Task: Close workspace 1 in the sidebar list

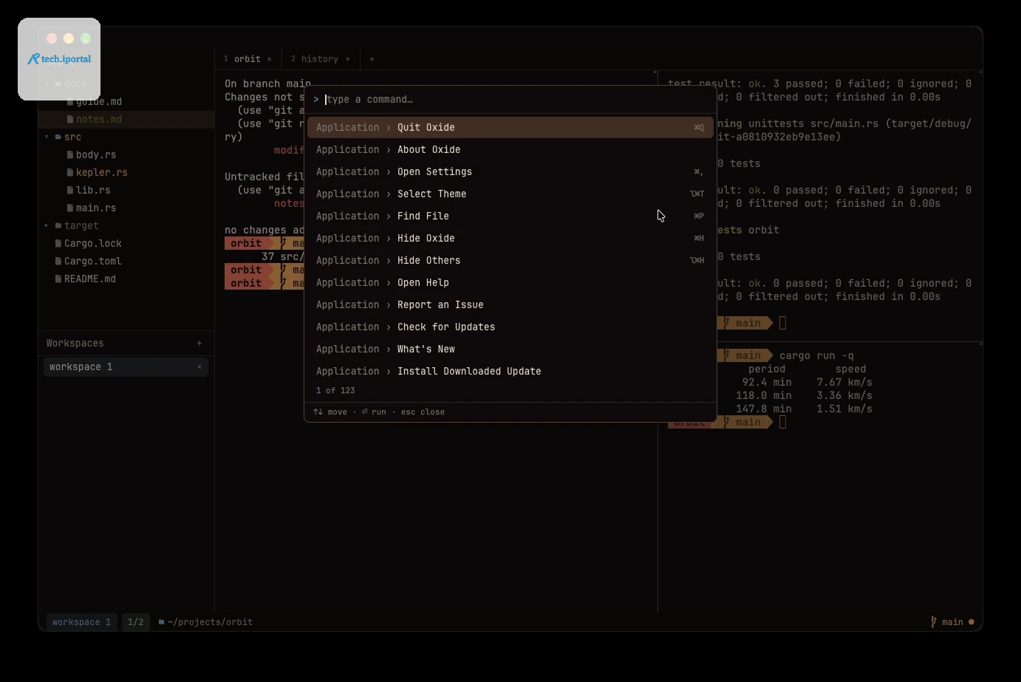Action: 199,367
